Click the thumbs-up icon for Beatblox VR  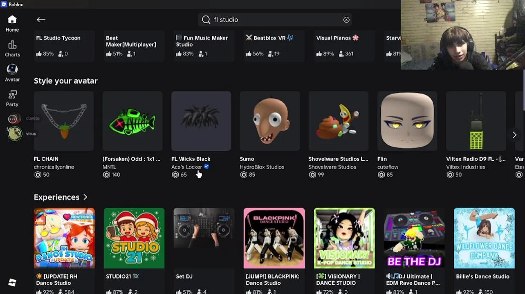(249, 53)
